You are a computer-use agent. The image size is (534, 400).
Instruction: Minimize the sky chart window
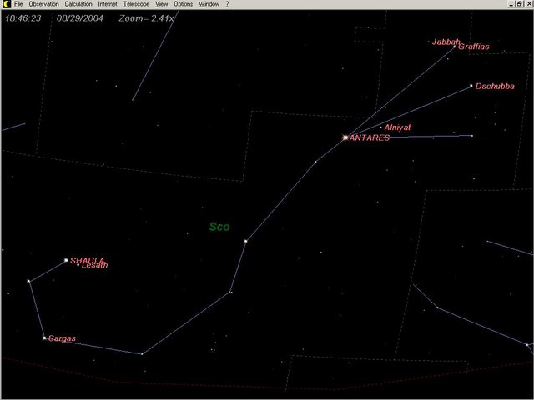coord(510,4)
